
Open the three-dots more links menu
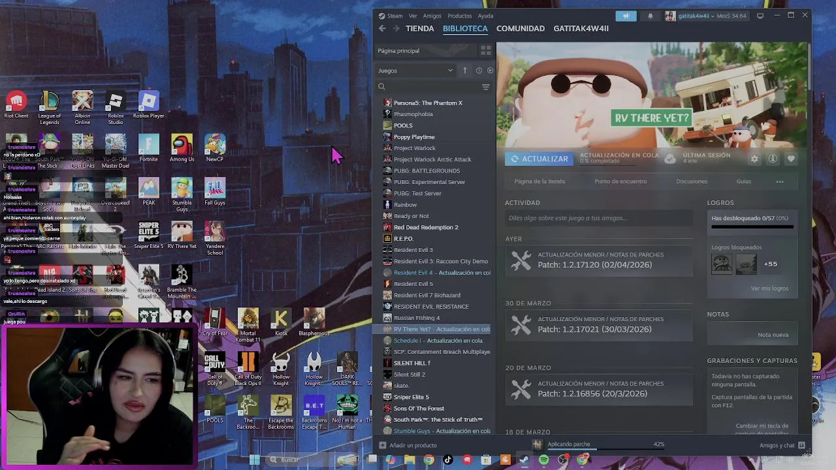[x=780, y=181]
